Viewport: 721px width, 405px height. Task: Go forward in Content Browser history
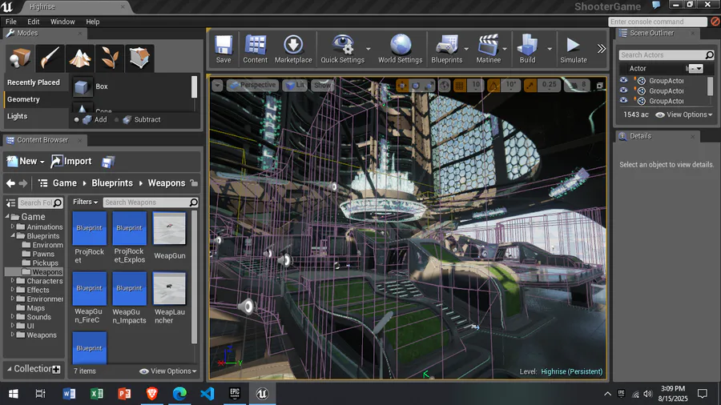click(x=23, y=183)
